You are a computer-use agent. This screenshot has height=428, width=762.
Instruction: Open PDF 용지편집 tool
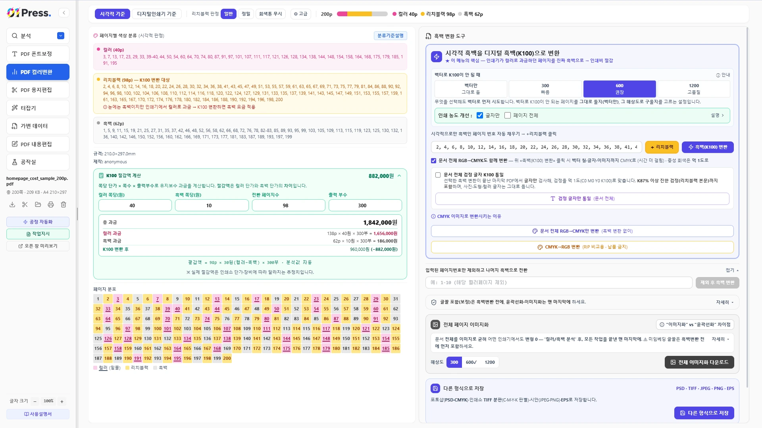[38, 90]
